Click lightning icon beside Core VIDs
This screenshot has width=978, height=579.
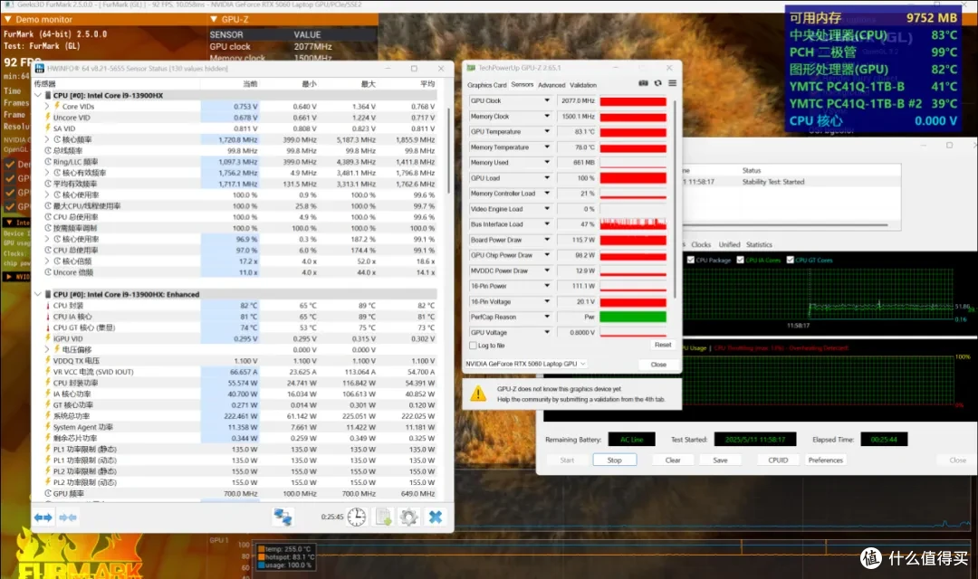pyautogui.click(x=57, y=106)
